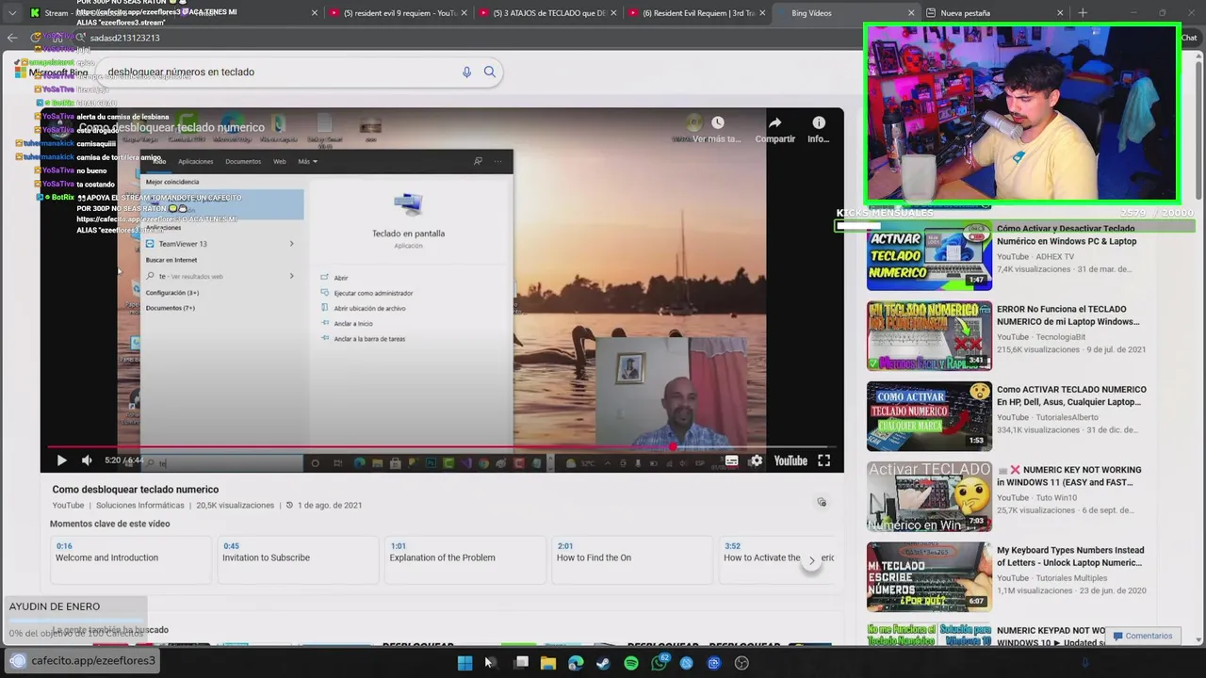This screenshot has width=1206, height=678.
Task: Open File Explorer from the taskbar
Action: [x=547, y=663]
